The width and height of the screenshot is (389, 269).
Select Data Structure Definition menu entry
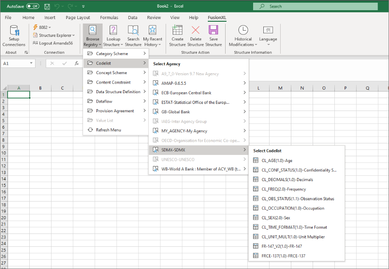tap(118, 92)
